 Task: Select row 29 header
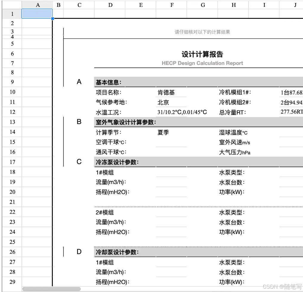(12, 282)
